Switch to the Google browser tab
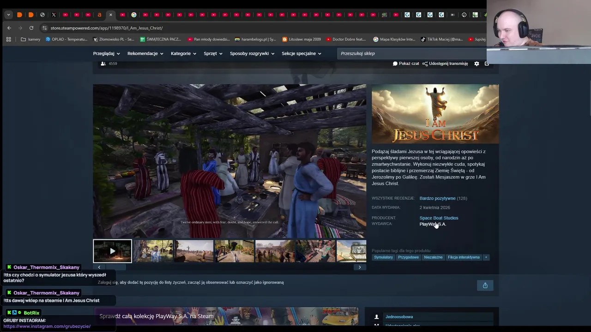 [x=134, y=15]
